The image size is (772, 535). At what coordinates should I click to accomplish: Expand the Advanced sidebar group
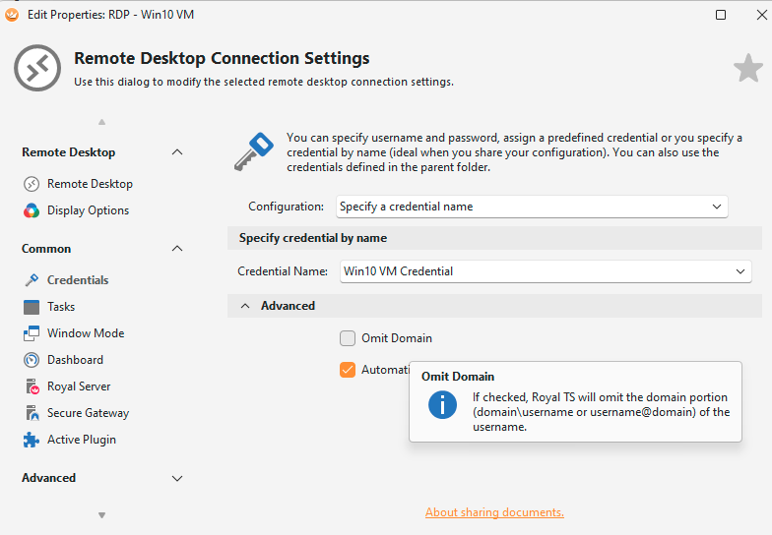pos(177,478)
